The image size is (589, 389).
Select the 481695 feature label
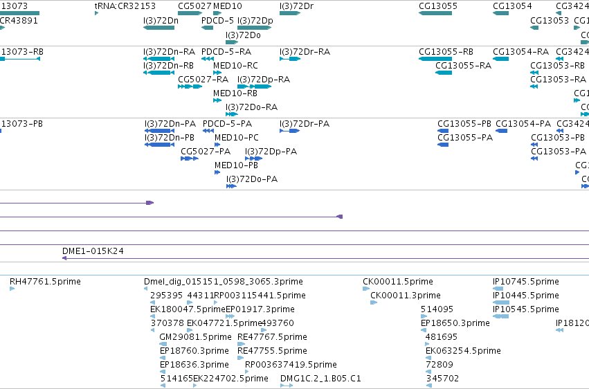(442, 337)
